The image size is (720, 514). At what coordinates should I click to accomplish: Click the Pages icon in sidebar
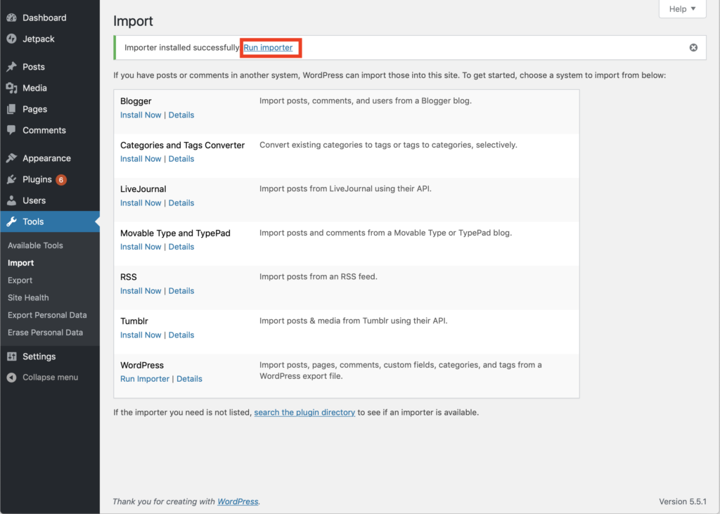click(x=11, y=109)
